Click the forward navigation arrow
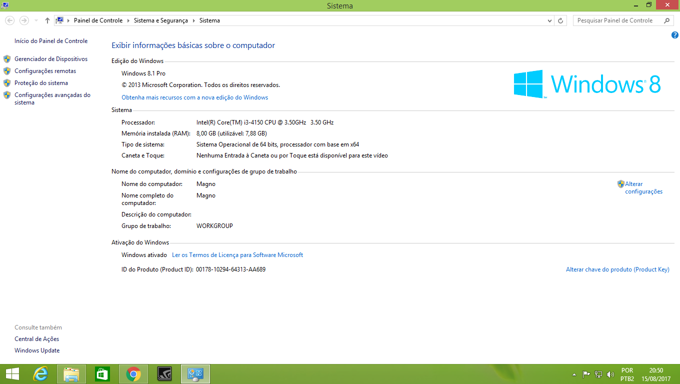This screenshot has height=384, width=680. [x=24, y=20]
